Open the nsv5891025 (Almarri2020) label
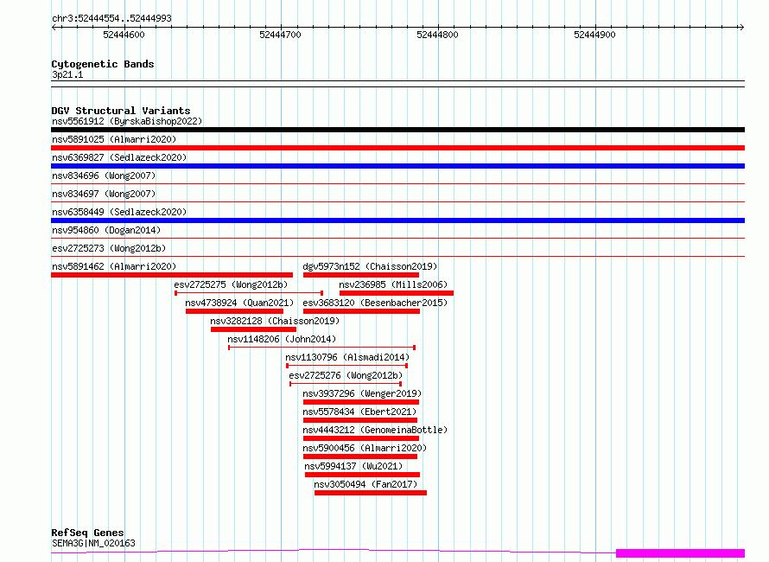Image resolution: width=769 pixels, height=562 pixels. point(114,139)
